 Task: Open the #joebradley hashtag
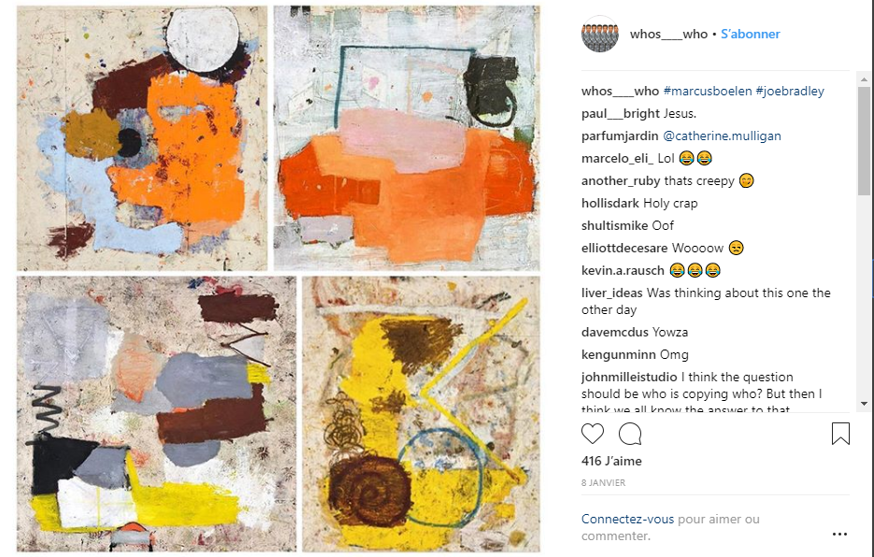click(x=790, y=91)
